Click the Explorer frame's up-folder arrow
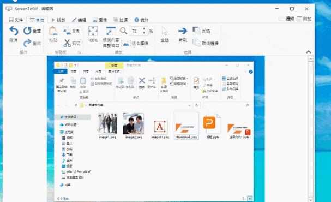 [x=76, y=105]
